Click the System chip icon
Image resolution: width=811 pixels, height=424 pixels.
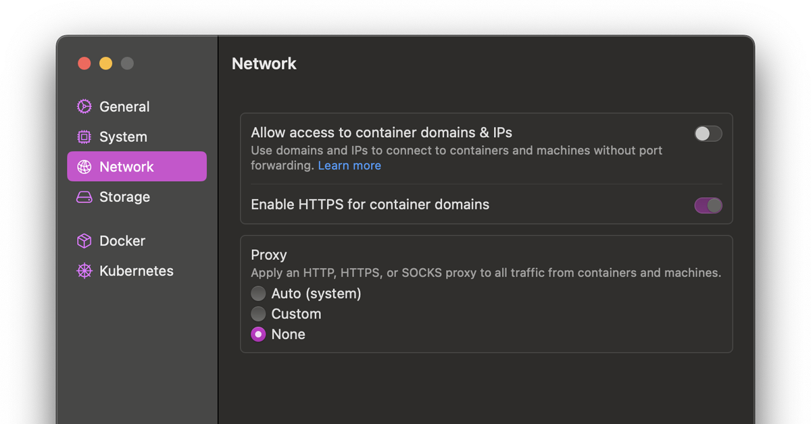pos(84,137)
